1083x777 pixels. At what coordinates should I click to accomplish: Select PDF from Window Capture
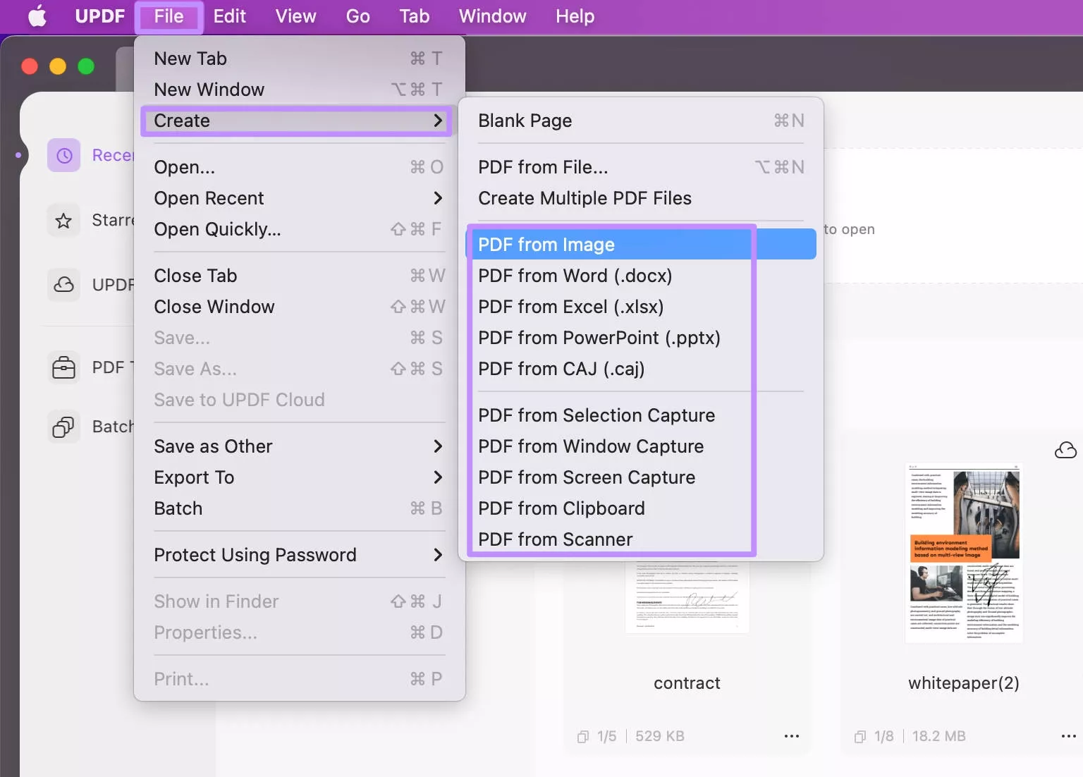click(x=641, y=446)
